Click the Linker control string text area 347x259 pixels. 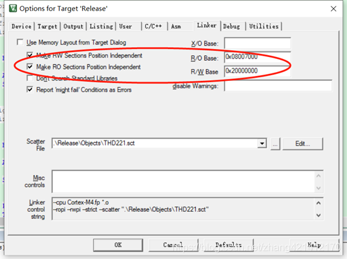(183, 209)
